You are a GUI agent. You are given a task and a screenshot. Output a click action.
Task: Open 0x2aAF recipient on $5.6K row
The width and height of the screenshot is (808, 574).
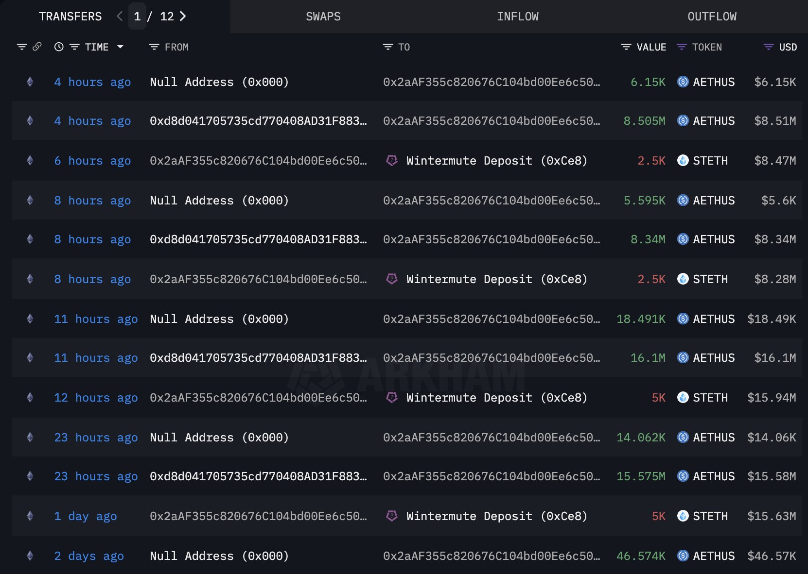tap(492, 201)
